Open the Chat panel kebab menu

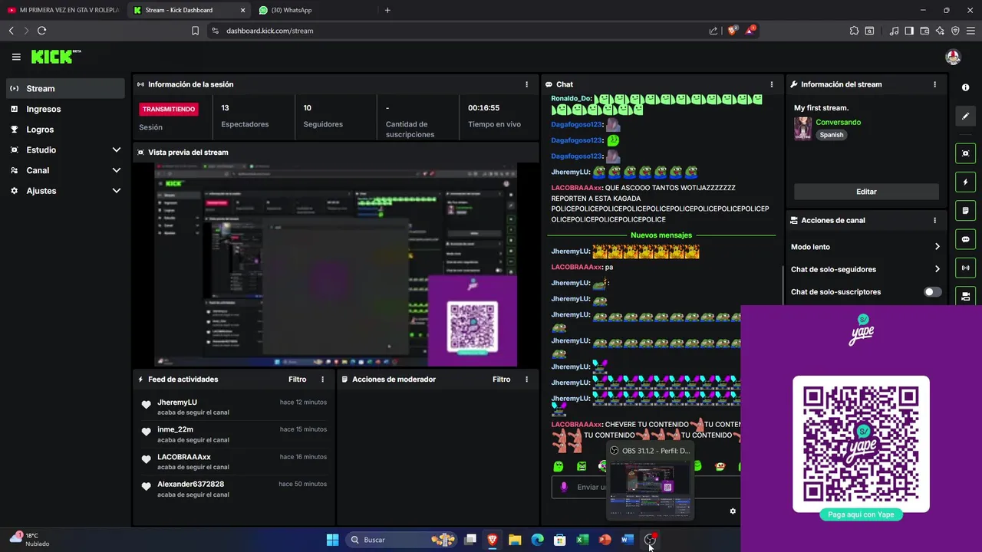[772, 84]
